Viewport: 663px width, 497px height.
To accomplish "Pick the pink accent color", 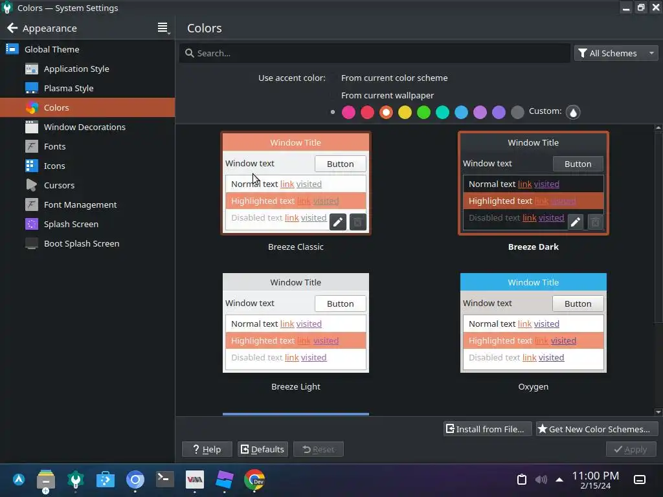I will (x=348, y=112).
